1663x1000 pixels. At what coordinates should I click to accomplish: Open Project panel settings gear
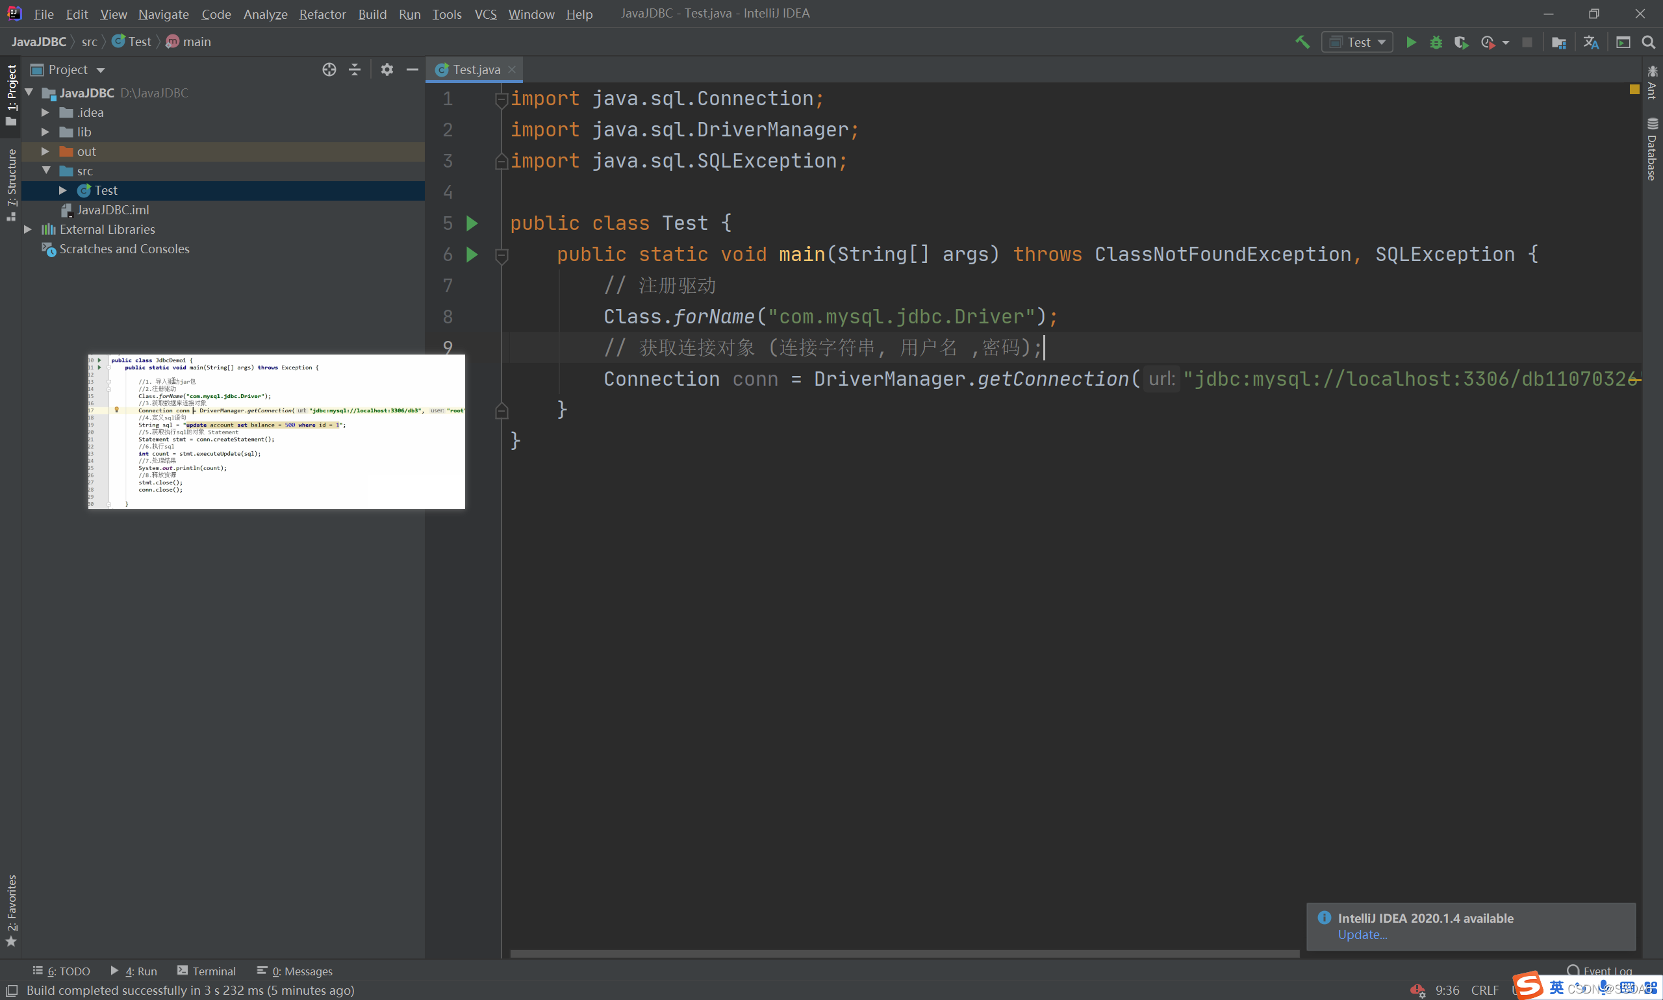(x=387, y=69)
